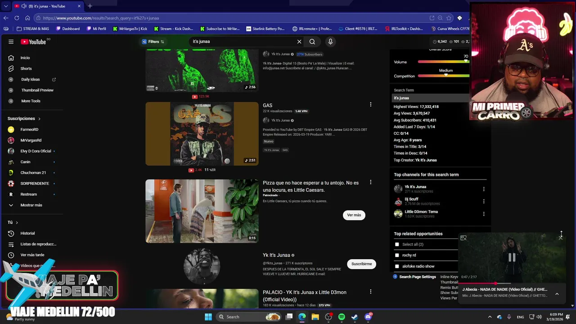This screenshot has height=324, width=576.
Task: Expand Suscripciones section
Action: point(24,118)
